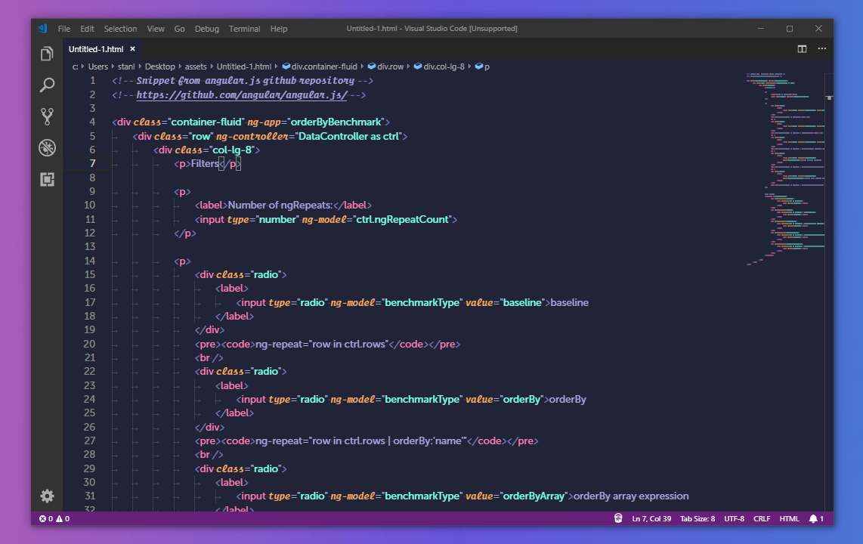Open the Explorer view in activity bar
863x544 pixels.
click(x=48, y=54)
